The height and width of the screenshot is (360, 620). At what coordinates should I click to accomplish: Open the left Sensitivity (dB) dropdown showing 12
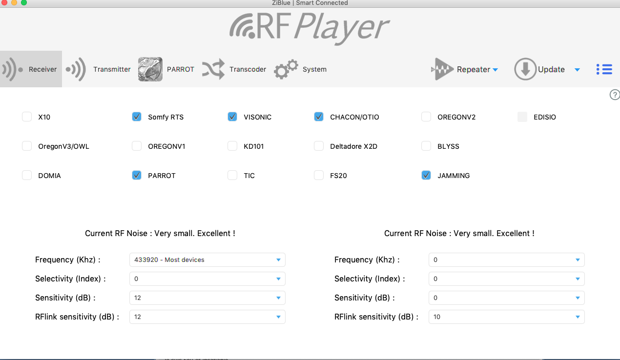207,298
